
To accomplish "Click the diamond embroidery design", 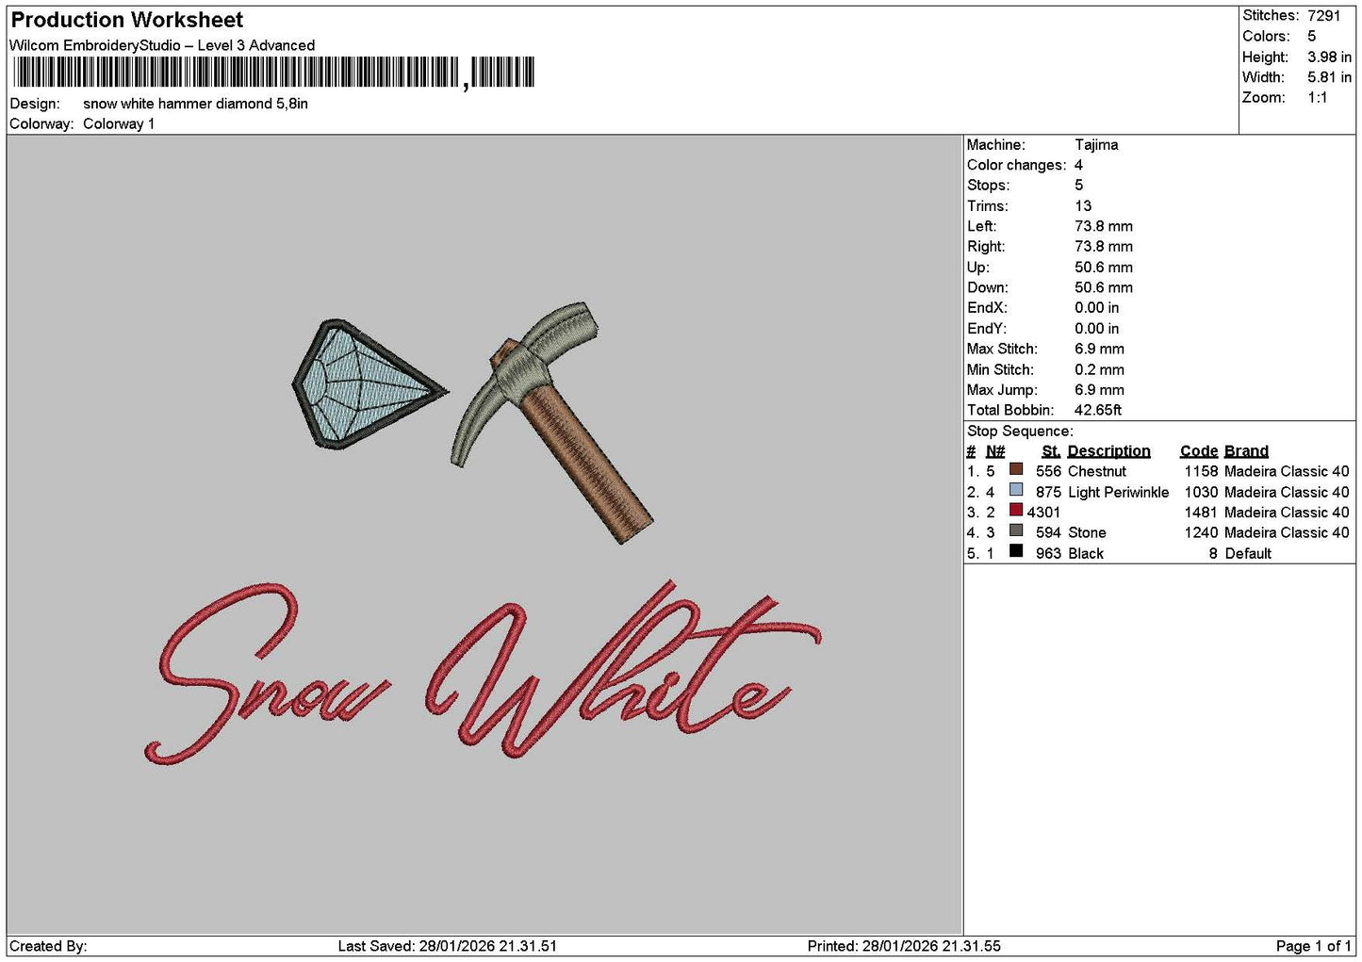I will 369,383.
